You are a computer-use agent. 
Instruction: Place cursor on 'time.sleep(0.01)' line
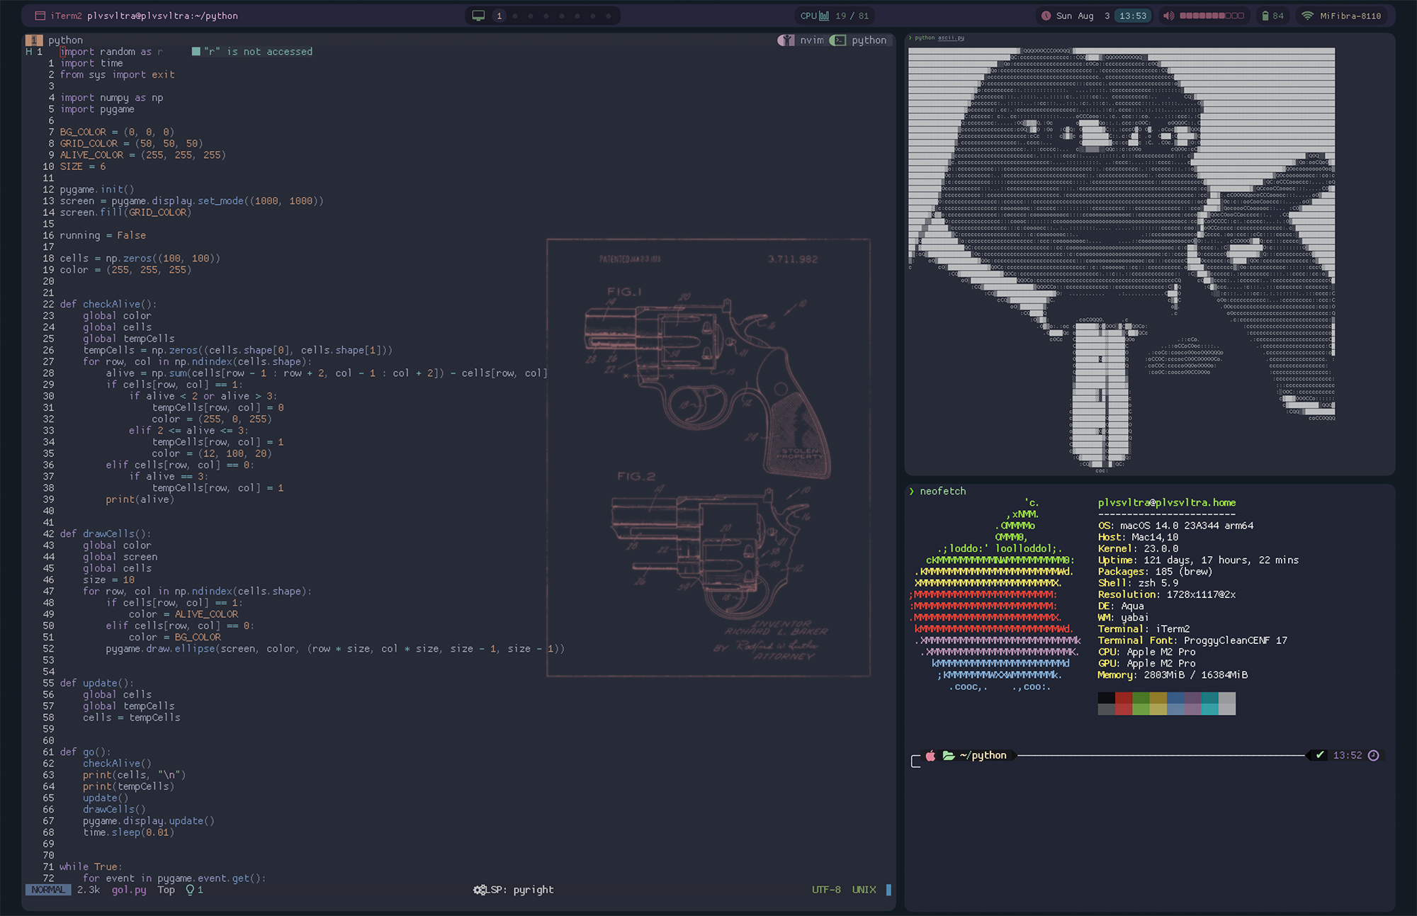click(x=128, y=832)
